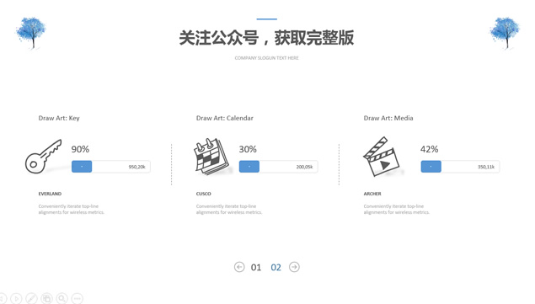The height and width of the screenshot is (304, 535).
Task: Click the description paragraph under EVERLAND
Action: pyautogui.click(x=72, y=209)
